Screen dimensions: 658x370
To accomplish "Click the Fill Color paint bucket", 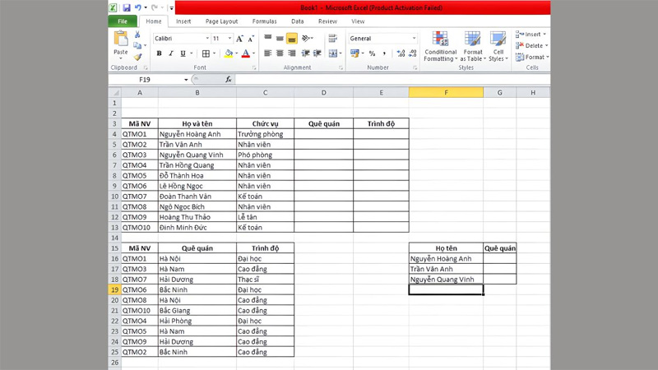I will pyautogui.click(x=229, y=53).
